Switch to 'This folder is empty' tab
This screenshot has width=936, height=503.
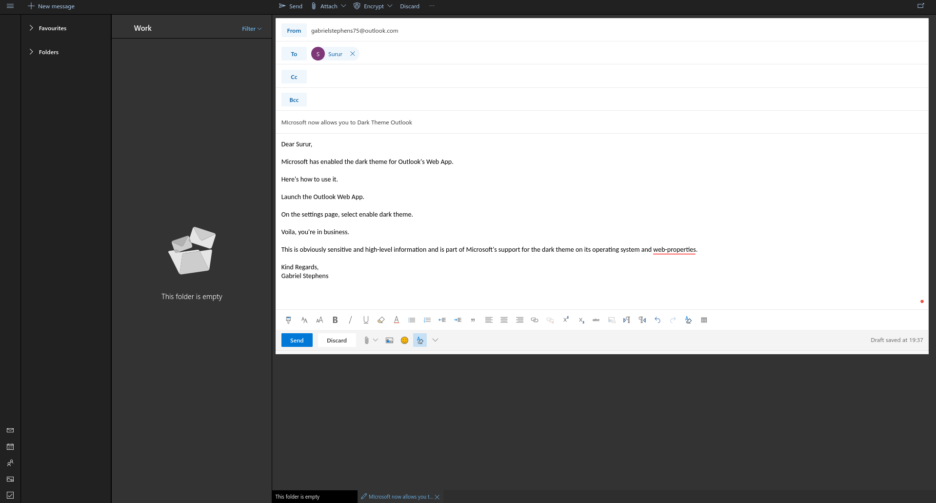[x=315, y=497]
